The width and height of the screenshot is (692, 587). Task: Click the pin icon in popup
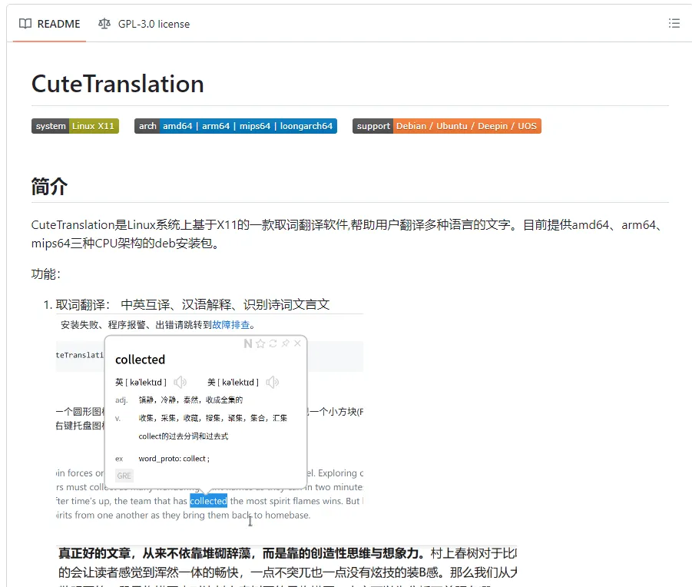pyautogui.click(x=286, y=343)
